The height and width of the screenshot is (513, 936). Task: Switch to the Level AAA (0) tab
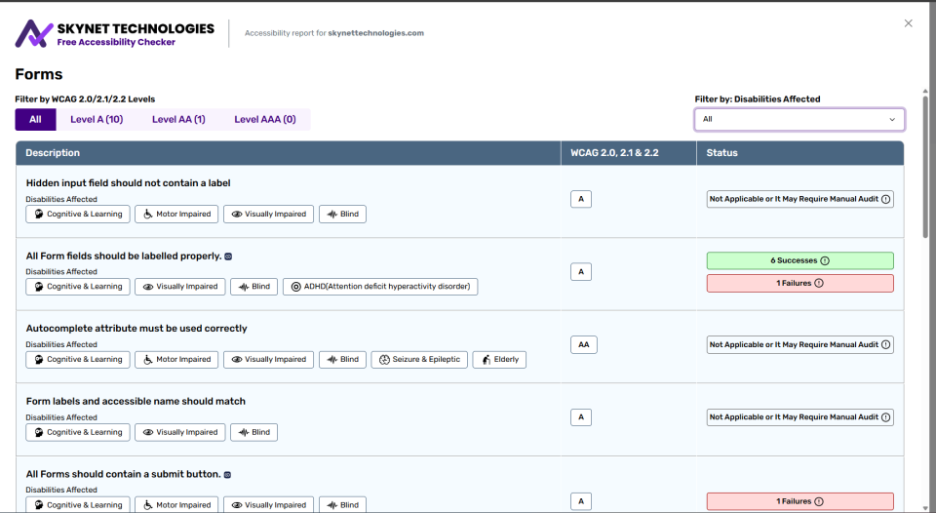pos(265,119)
